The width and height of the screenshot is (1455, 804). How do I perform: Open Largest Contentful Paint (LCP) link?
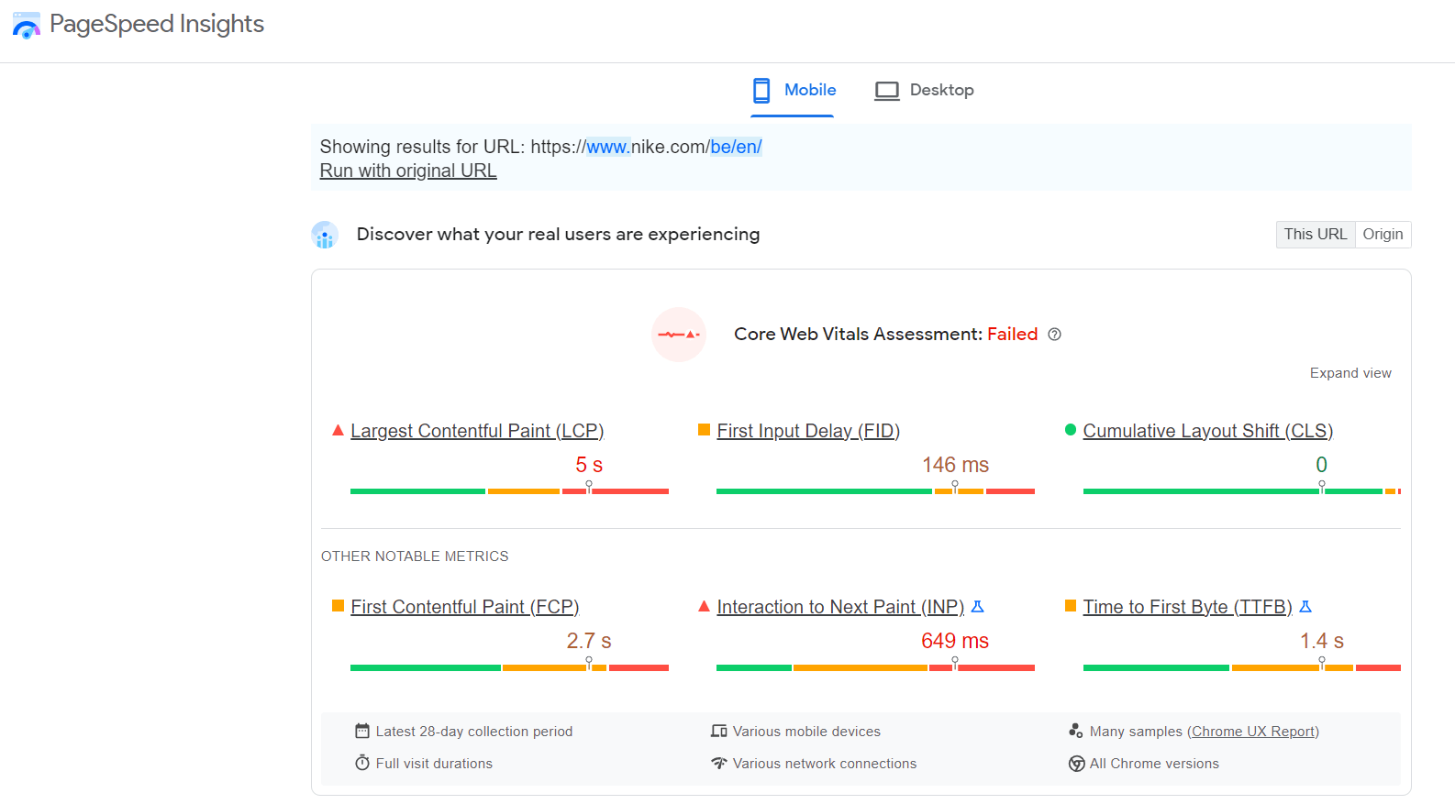pos(477,431)
